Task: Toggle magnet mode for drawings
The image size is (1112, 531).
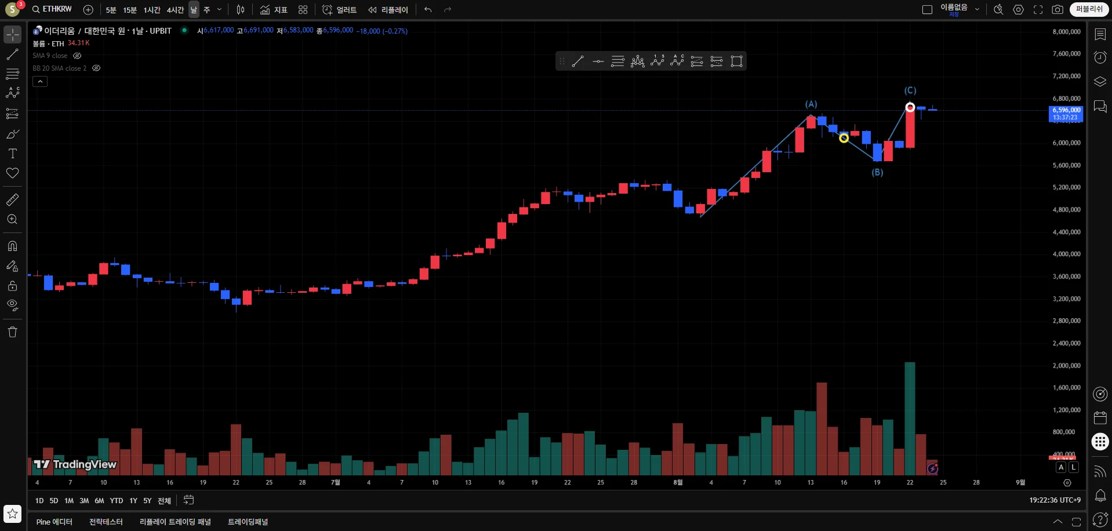Action: (12, 246)
